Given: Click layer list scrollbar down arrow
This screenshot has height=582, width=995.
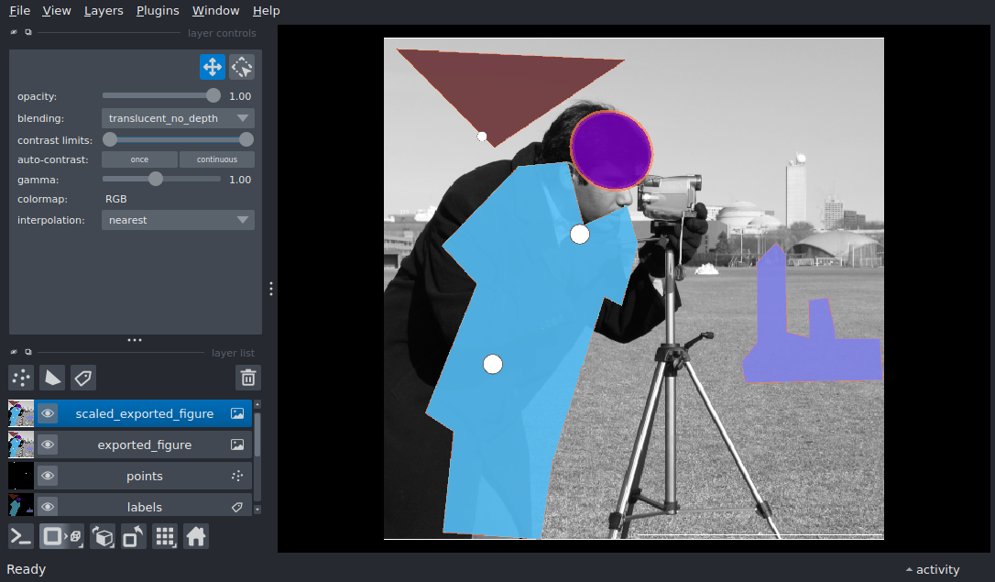Looking at the screenshot, I should [257, 510].
